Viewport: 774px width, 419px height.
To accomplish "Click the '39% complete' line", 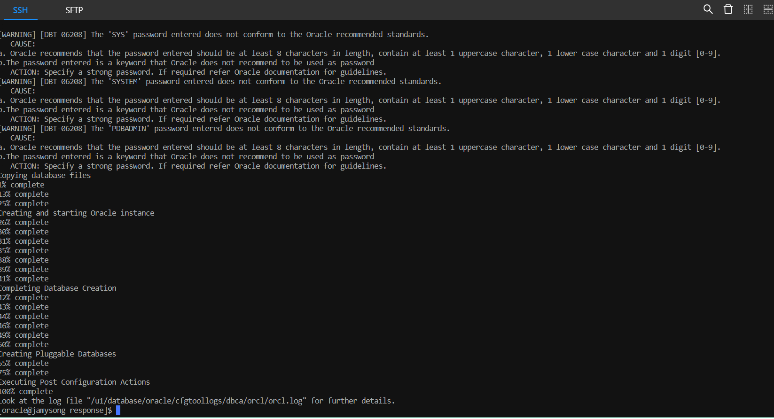I will pyautogui.click(x=24, y=269).
